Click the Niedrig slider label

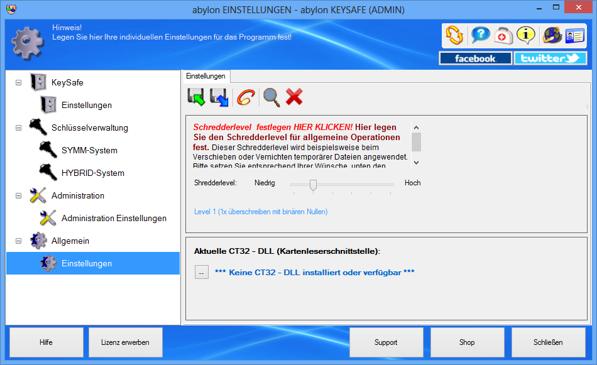pos(265,183)
